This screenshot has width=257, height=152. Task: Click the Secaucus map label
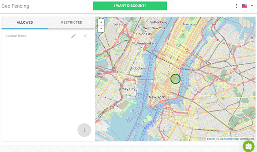click(x=120, y=24)
